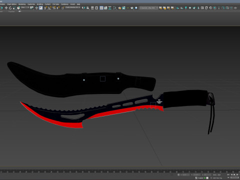This screenshot has height=180, width=240.
Task: Click the Use Pivot Point Center icon
Action: [x=31, y=8]
